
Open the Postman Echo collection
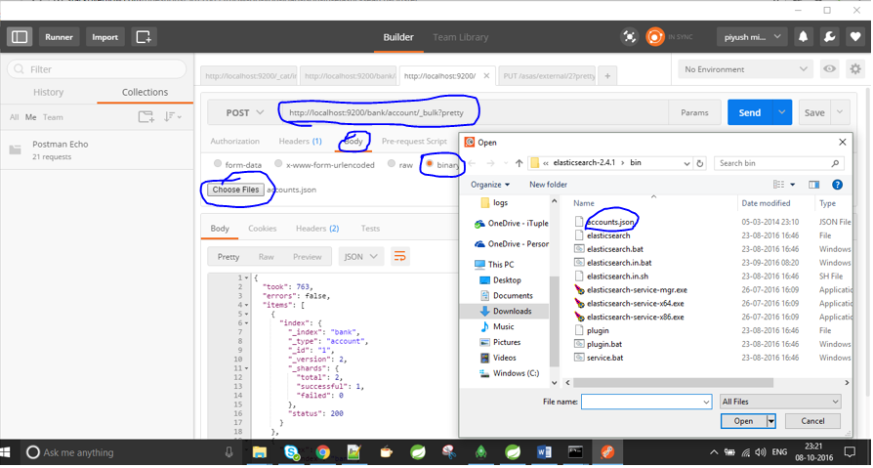click(x=98, y=149)
